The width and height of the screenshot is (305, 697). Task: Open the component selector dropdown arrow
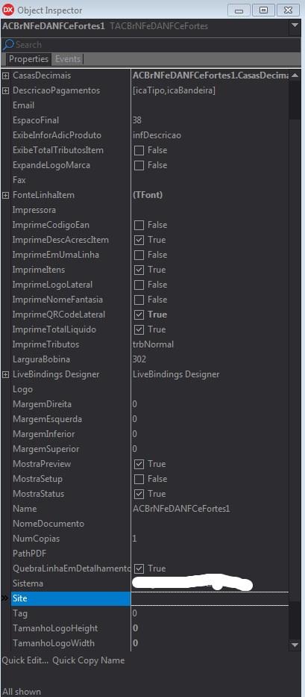tap(295, 26)
